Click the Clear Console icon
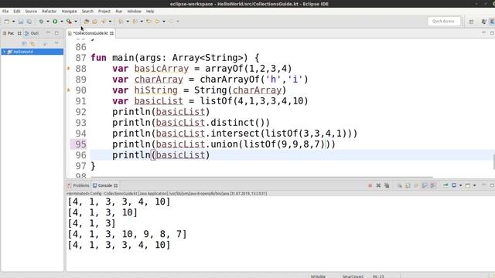The height and width of the screenshot is (278, 495). point(399,185)
